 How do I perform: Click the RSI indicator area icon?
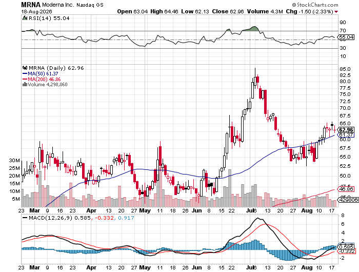coord(25,18)
